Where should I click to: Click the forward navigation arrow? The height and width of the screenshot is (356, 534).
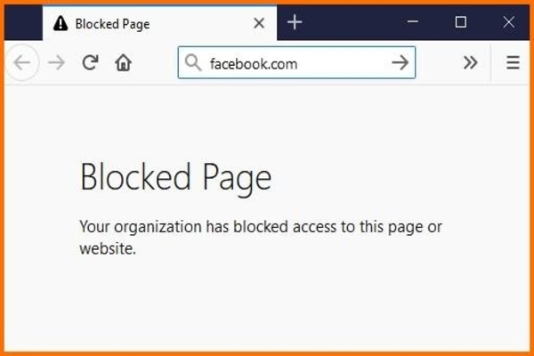point(56,62)
